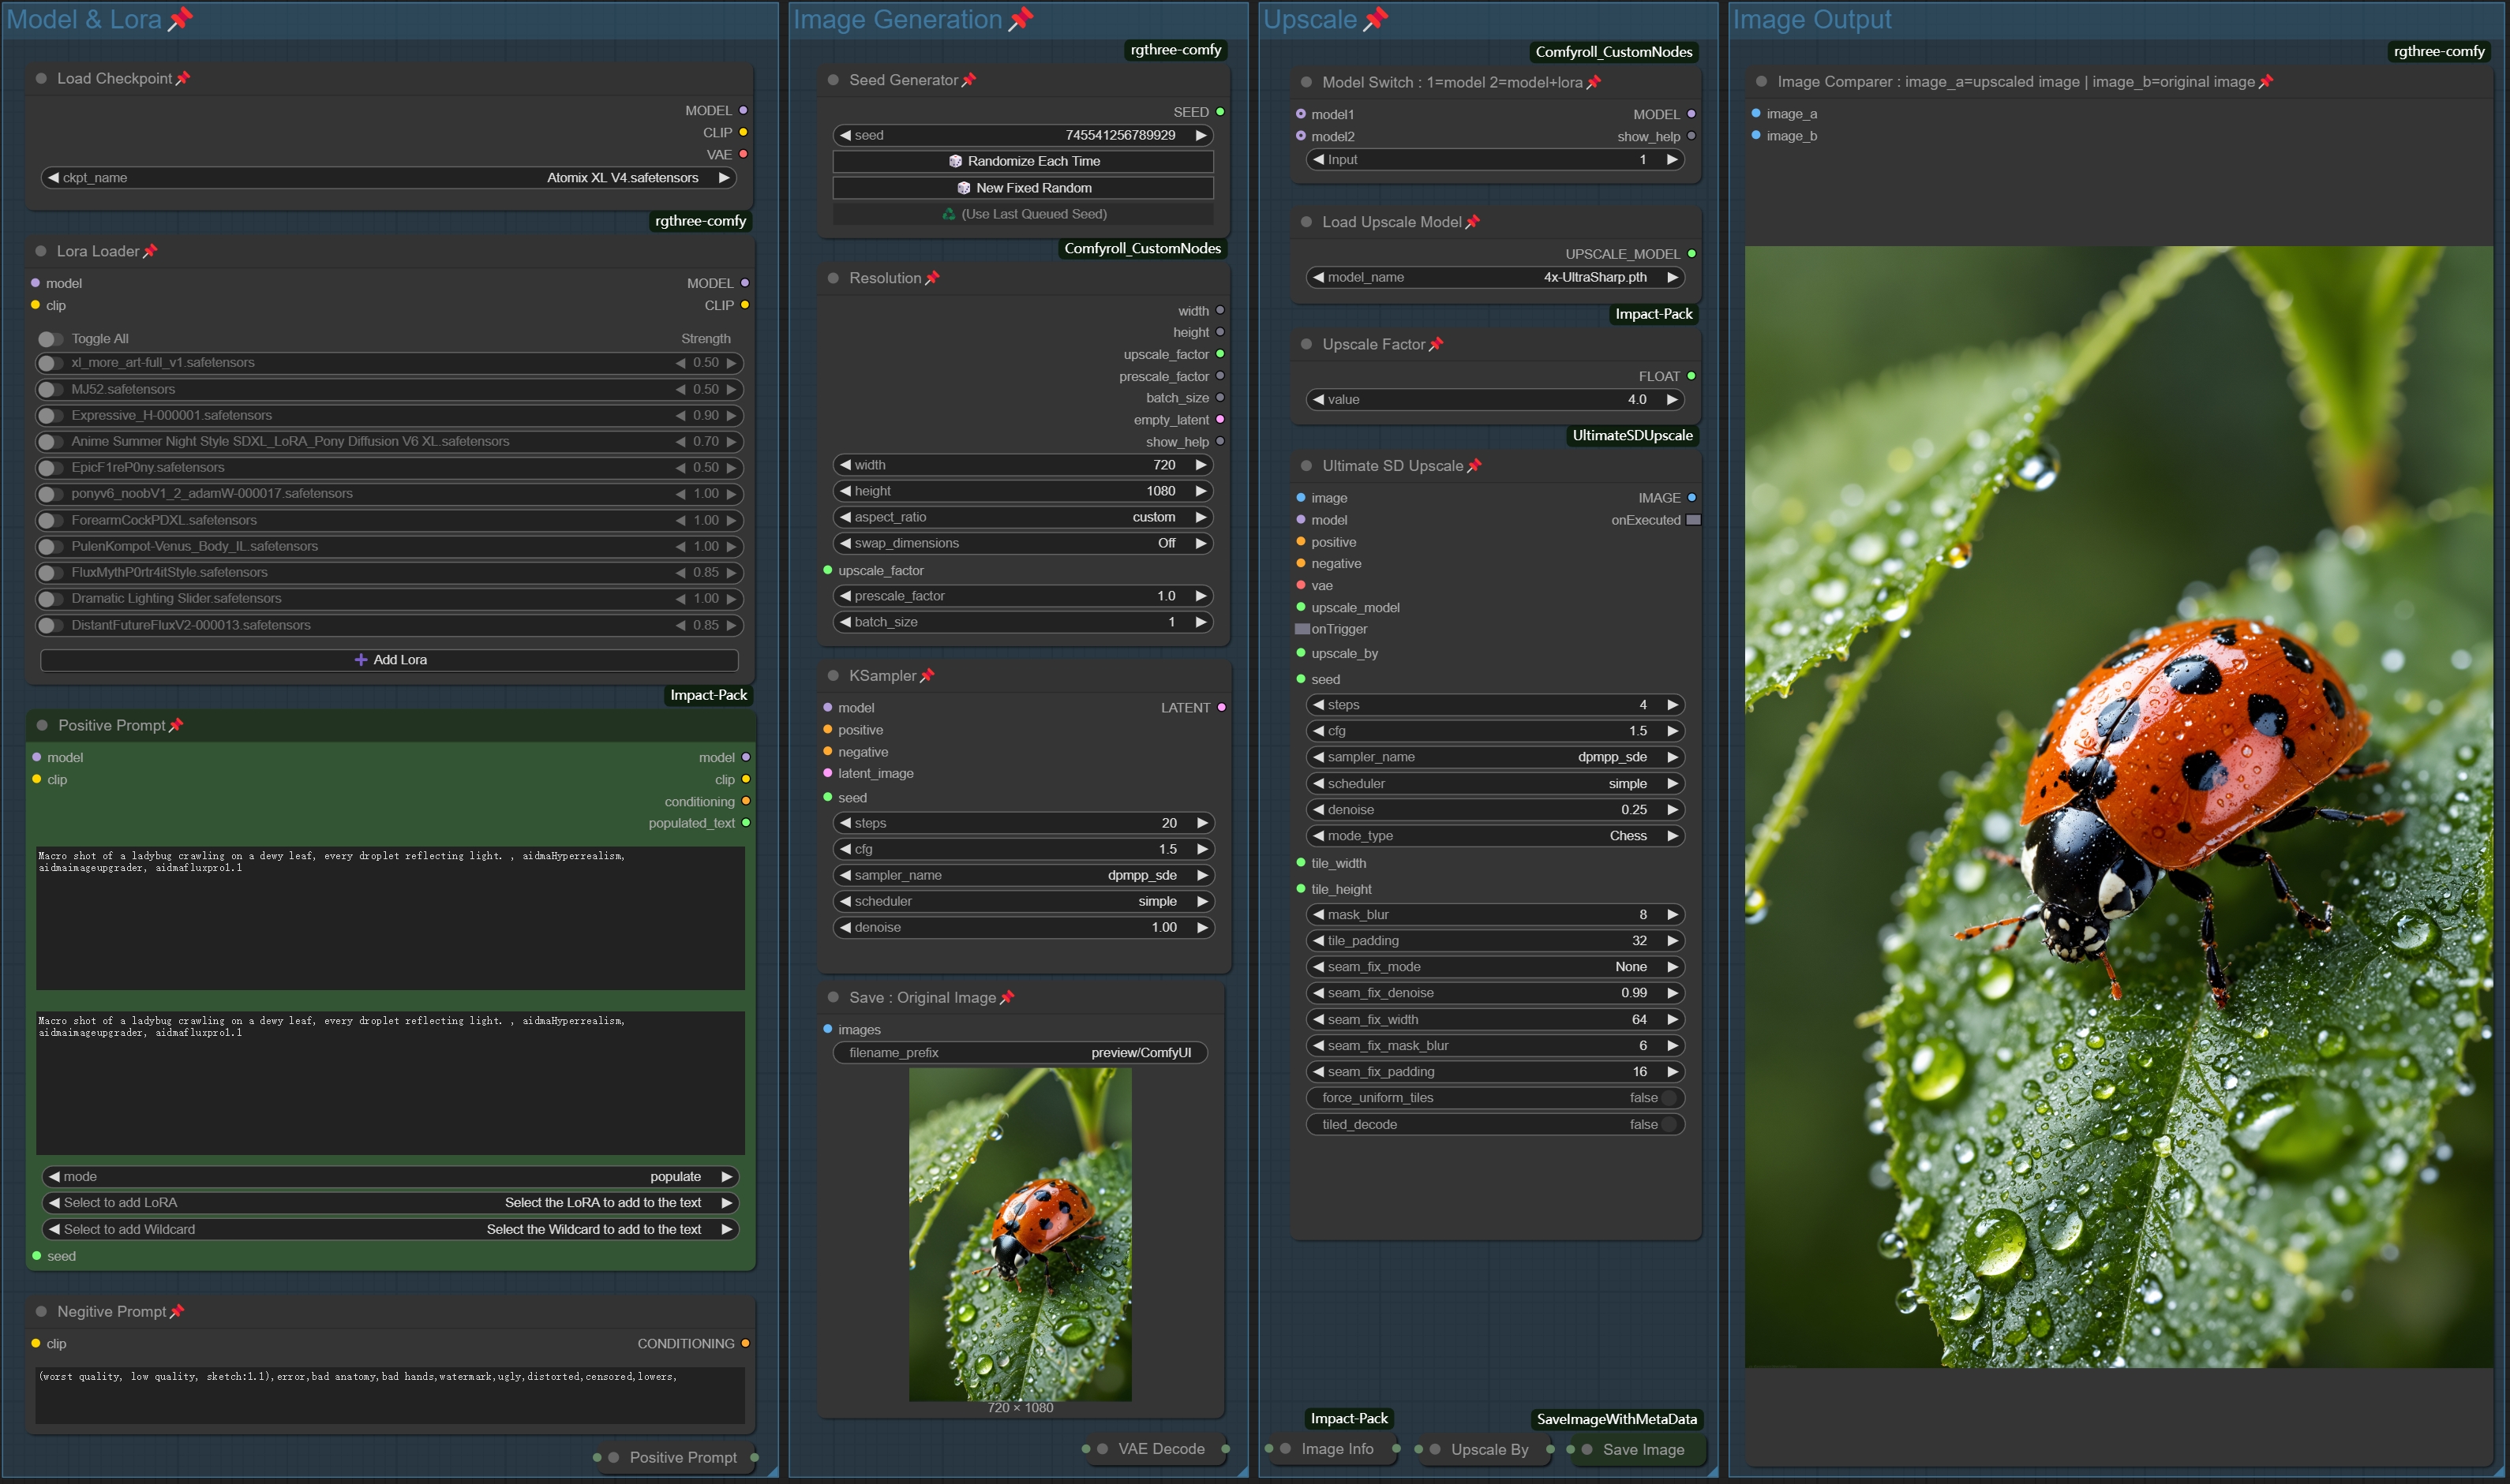Change mode_type Chess selector
Screen dimensions: 2510x1484
(1495, 836)
